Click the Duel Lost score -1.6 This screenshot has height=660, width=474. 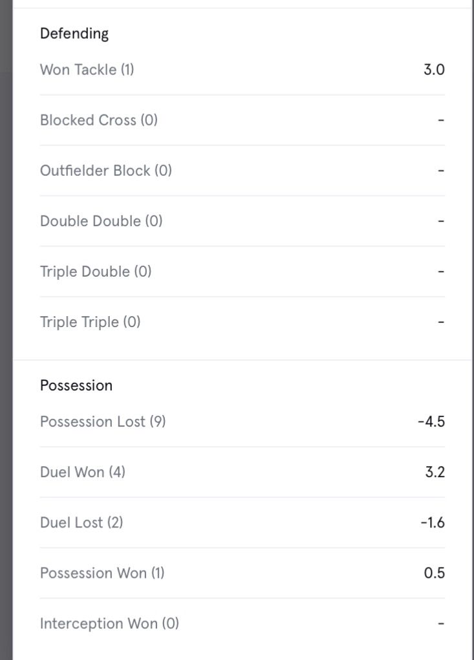point(433,522)
